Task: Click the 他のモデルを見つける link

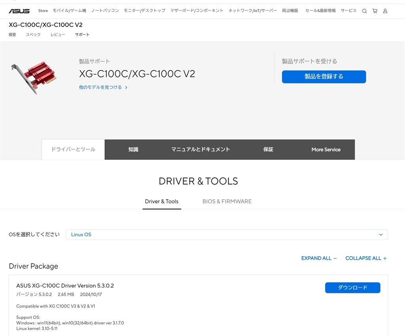Action: coord(103,87)
